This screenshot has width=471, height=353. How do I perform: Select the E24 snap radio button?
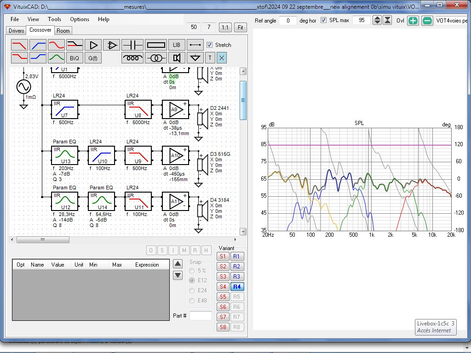point(192,290)
